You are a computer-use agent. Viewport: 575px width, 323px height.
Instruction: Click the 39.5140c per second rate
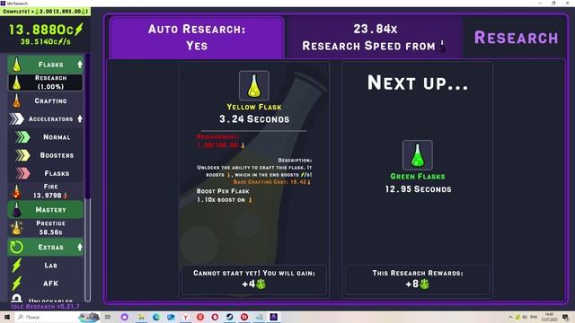click(46, 42)
